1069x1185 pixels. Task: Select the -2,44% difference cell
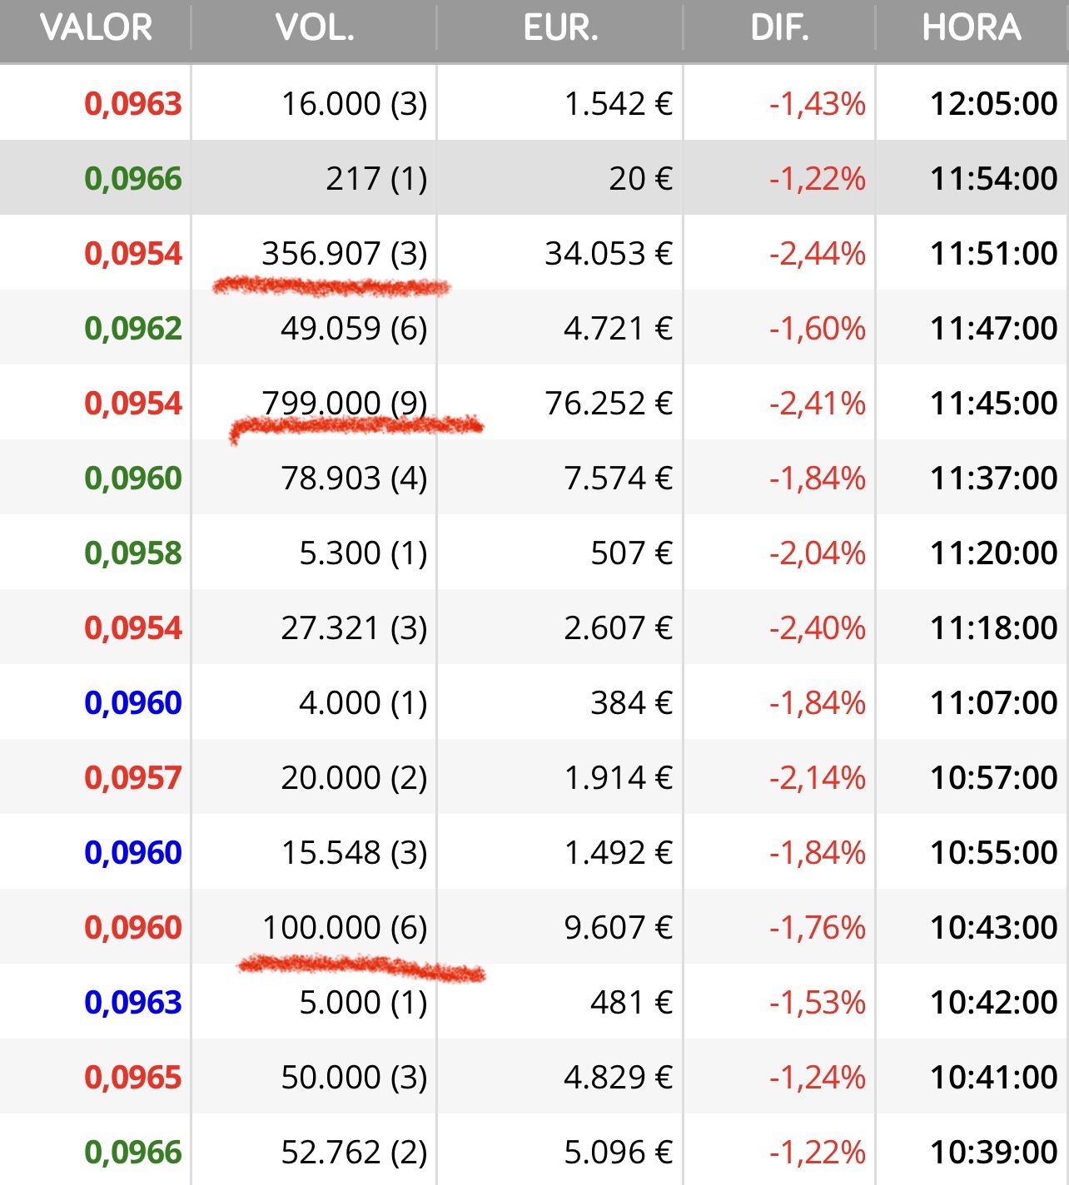click(817, 254)
